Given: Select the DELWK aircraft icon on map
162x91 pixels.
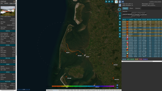Looking at the screenshot, I should click(66, 77).
